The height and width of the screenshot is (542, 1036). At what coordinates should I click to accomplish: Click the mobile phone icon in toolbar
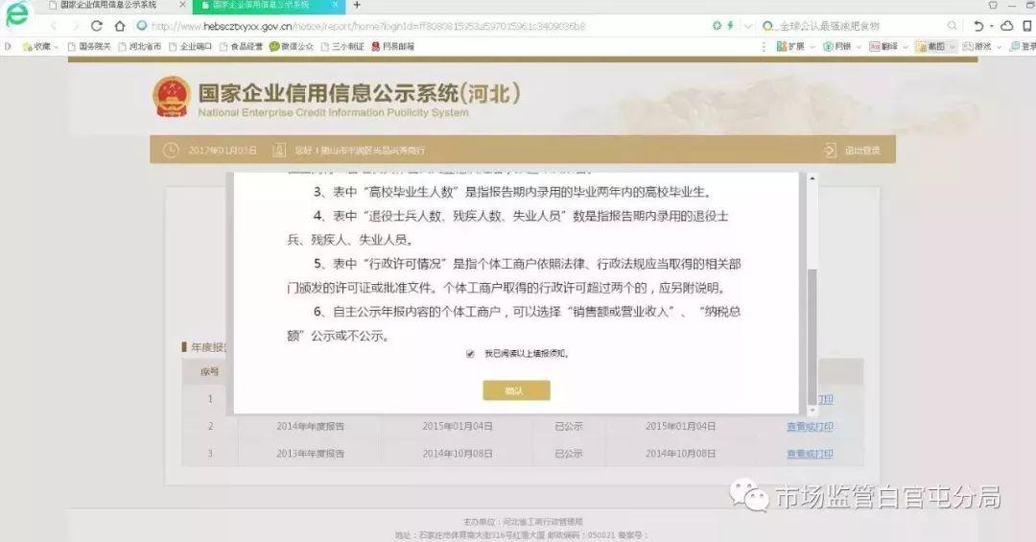[1027, 26]
